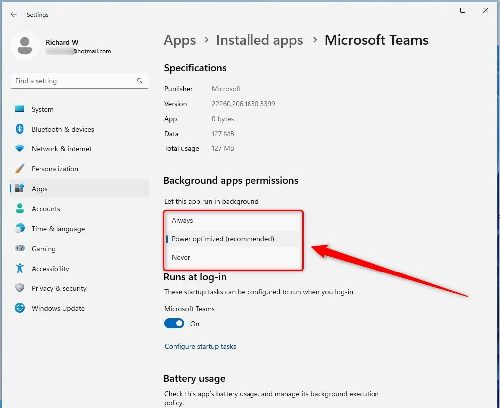The image size is (500, 408).
Task: Click the Find a setting search box
Action: pyautogui.click(x=75, y=81)
